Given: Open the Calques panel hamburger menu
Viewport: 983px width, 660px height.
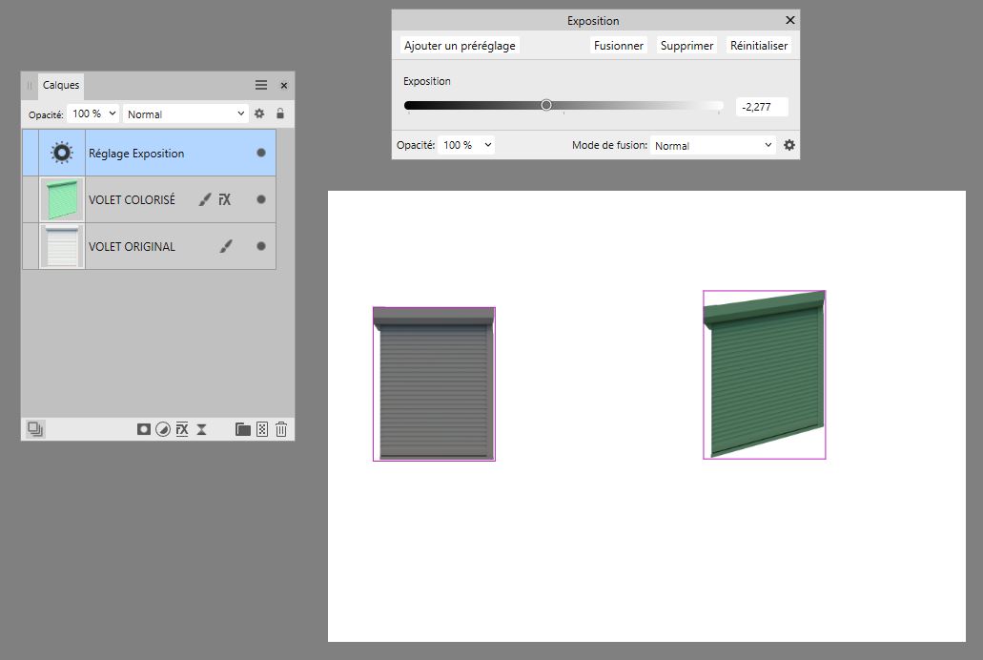Looking at the screenshot, I should [261, 85].
